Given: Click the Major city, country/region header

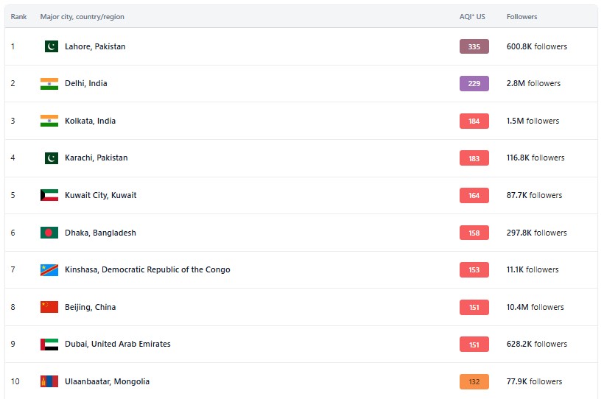Looking at the screenshot, I should click(81, 16).
